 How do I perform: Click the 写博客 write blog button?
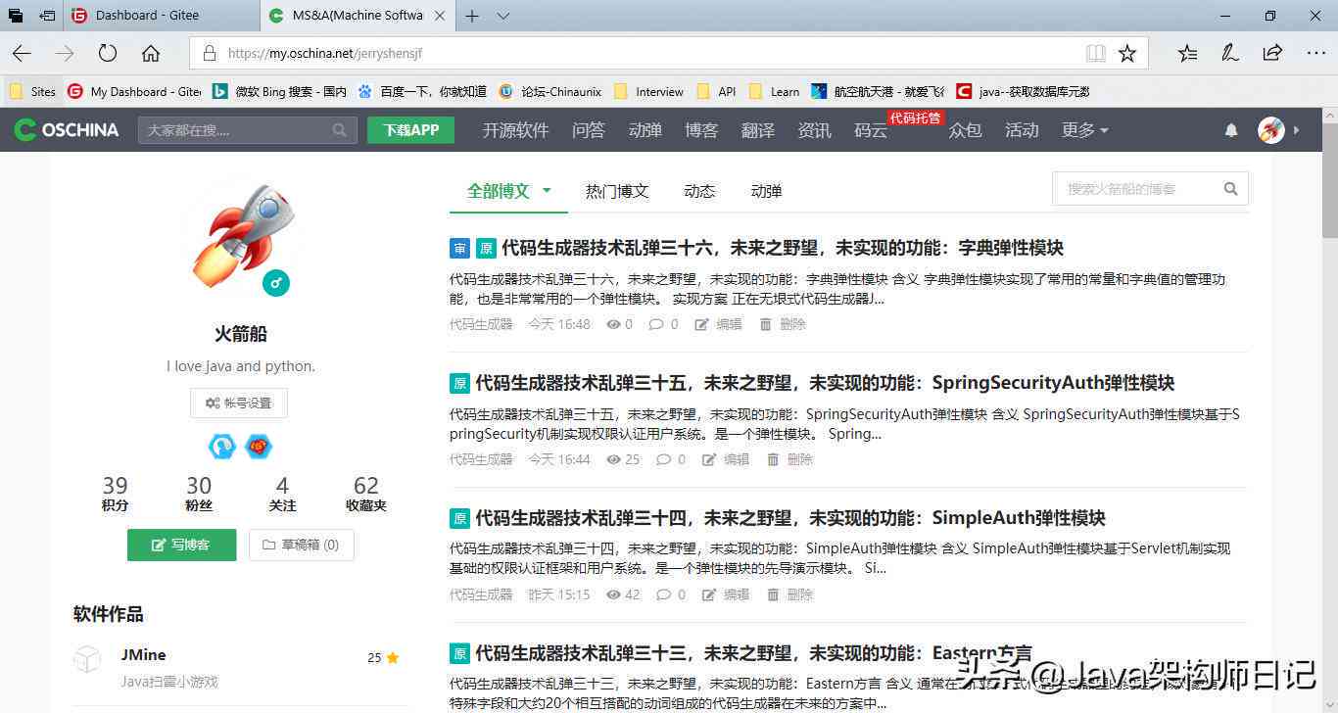pyautogui.click(x=181, y=545)
